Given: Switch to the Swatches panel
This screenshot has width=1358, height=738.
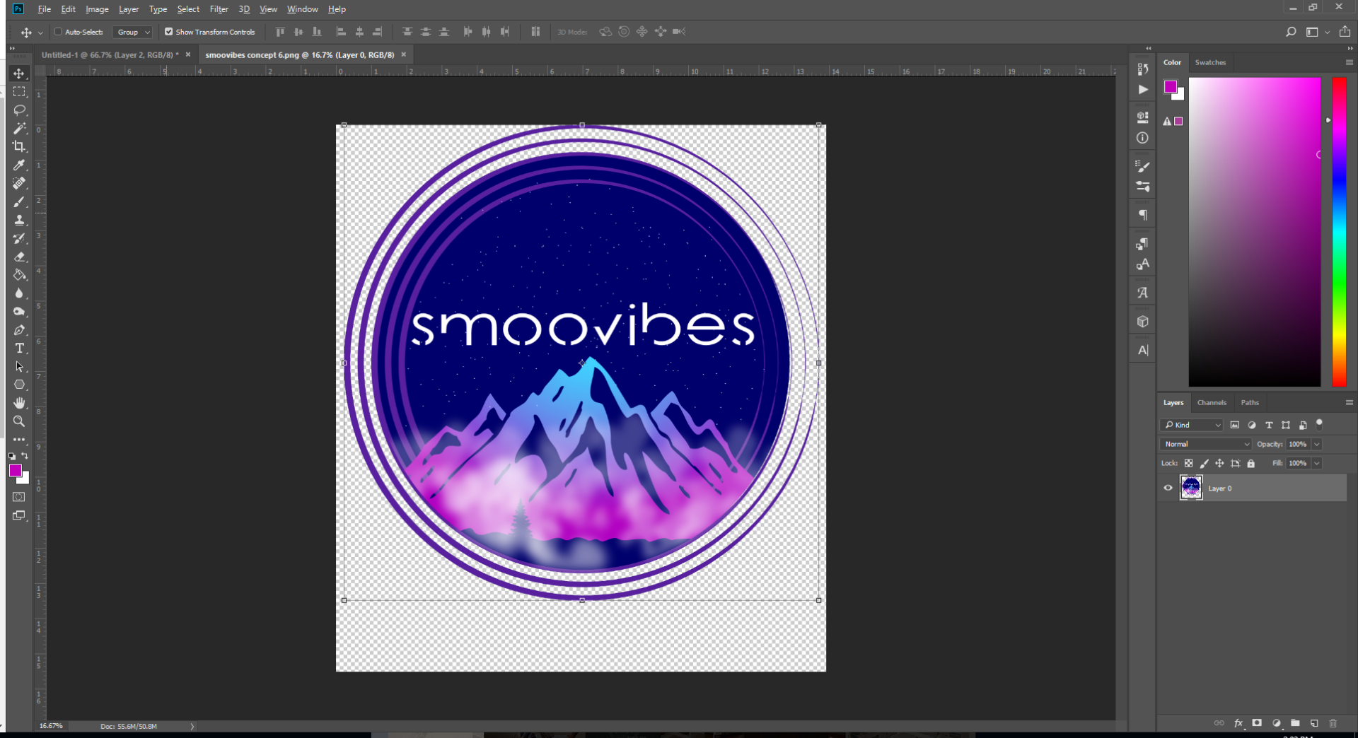Looking at the screenshot, I should click(1209, 62).
